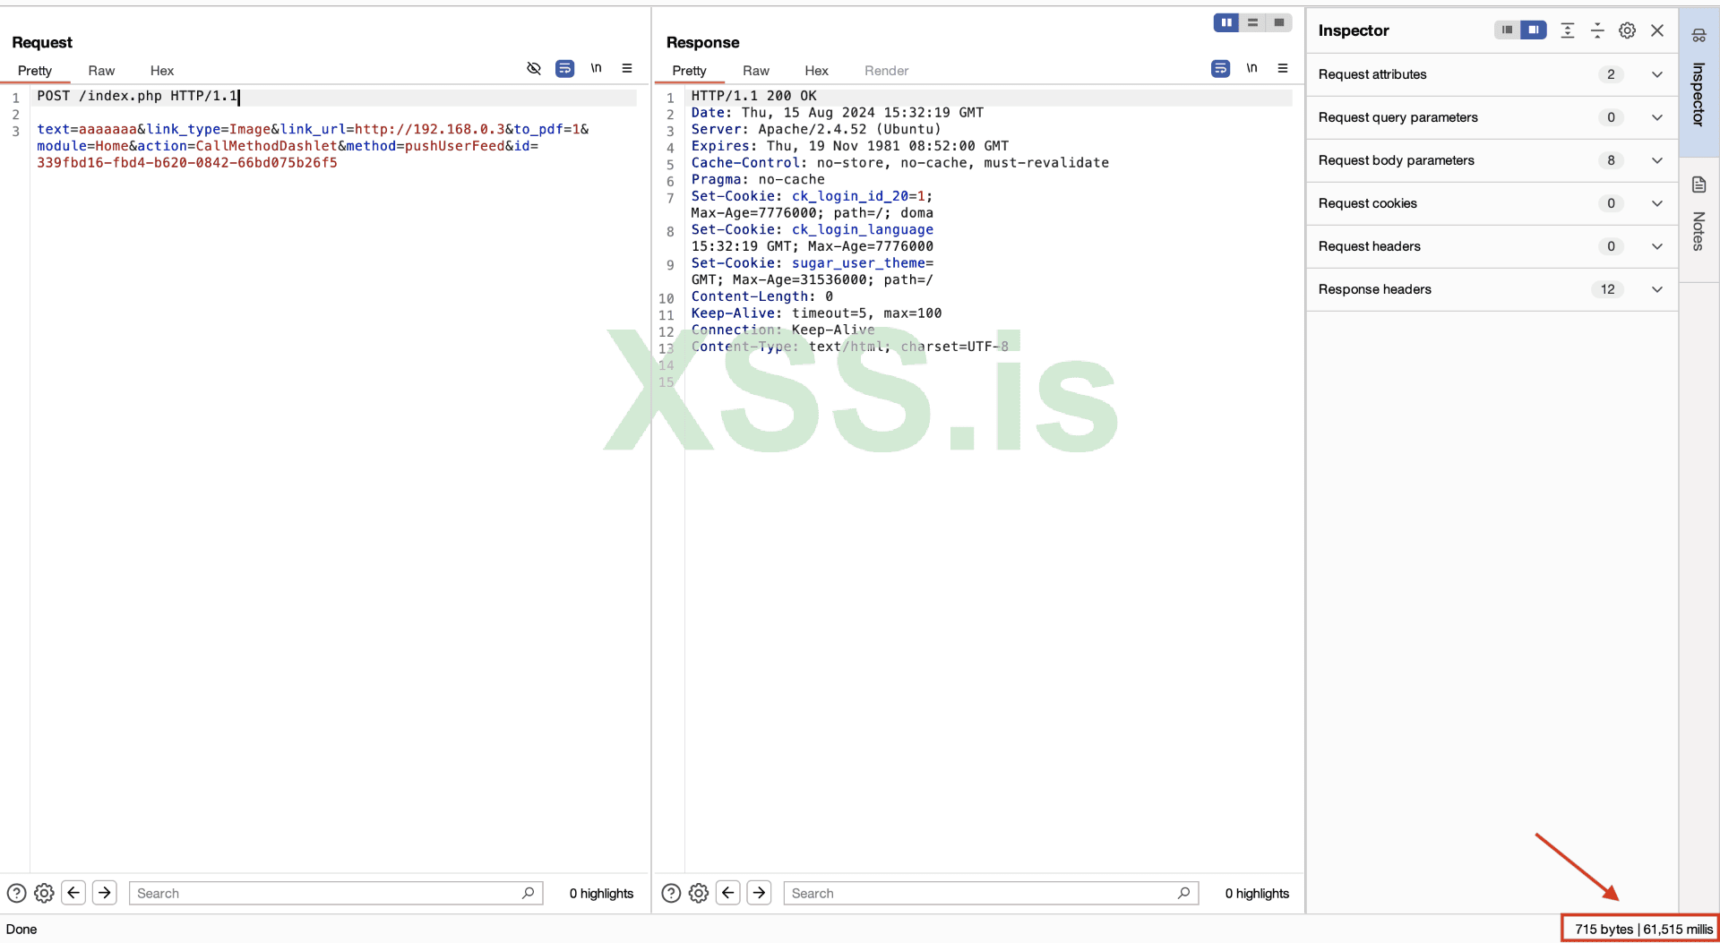This screenshot has height=943, width=1720.
Task: Go to next search match in Request
Action: [105, 893]
